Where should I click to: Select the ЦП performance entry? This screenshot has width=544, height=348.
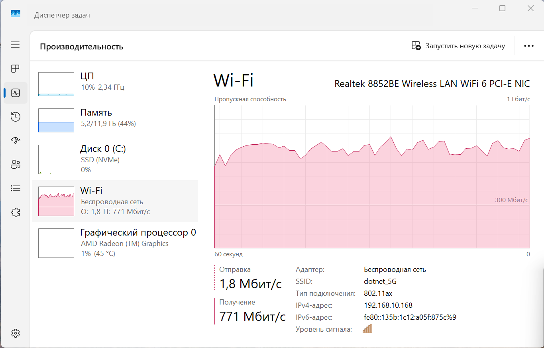pos(115,82)
